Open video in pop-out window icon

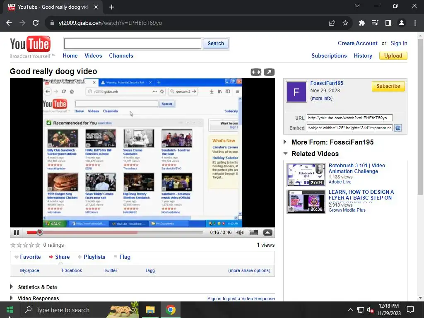coord(269,72)
